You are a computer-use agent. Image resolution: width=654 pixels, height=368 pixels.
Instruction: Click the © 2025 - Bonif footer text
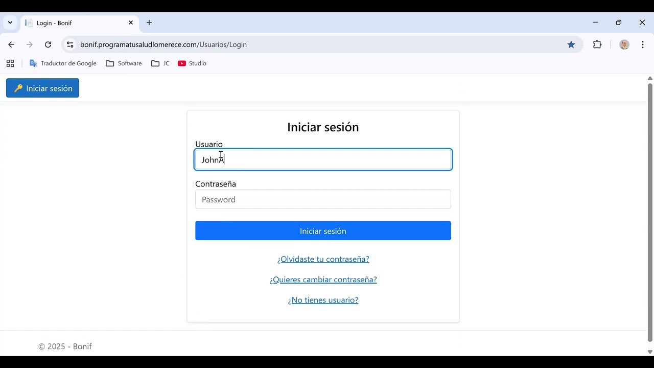(65, 346)
